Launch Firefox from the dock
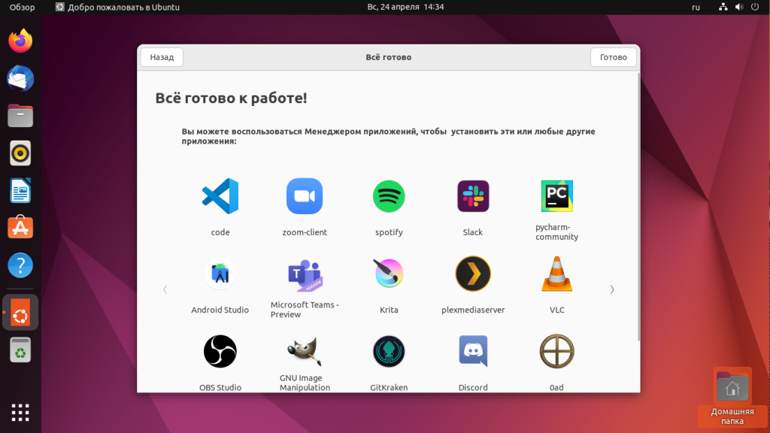770x433 pixels. [21, 41]
